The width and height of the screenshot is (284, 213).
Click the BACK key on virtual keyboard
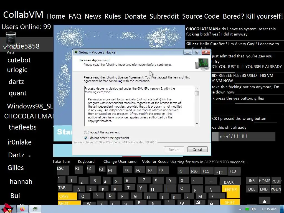tap(230, 182)
